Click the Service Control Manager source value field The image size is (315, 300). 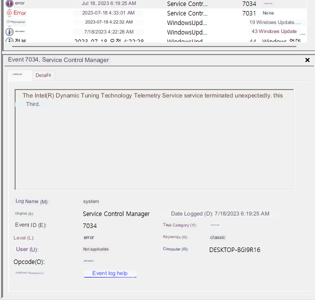tap(116, 214)
